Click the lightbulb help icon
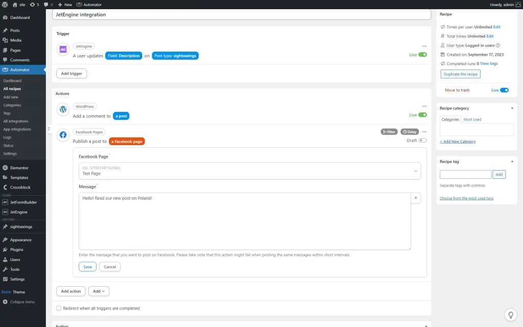The image size is (523, 327). pyautogui.click(x=511, y=315)
